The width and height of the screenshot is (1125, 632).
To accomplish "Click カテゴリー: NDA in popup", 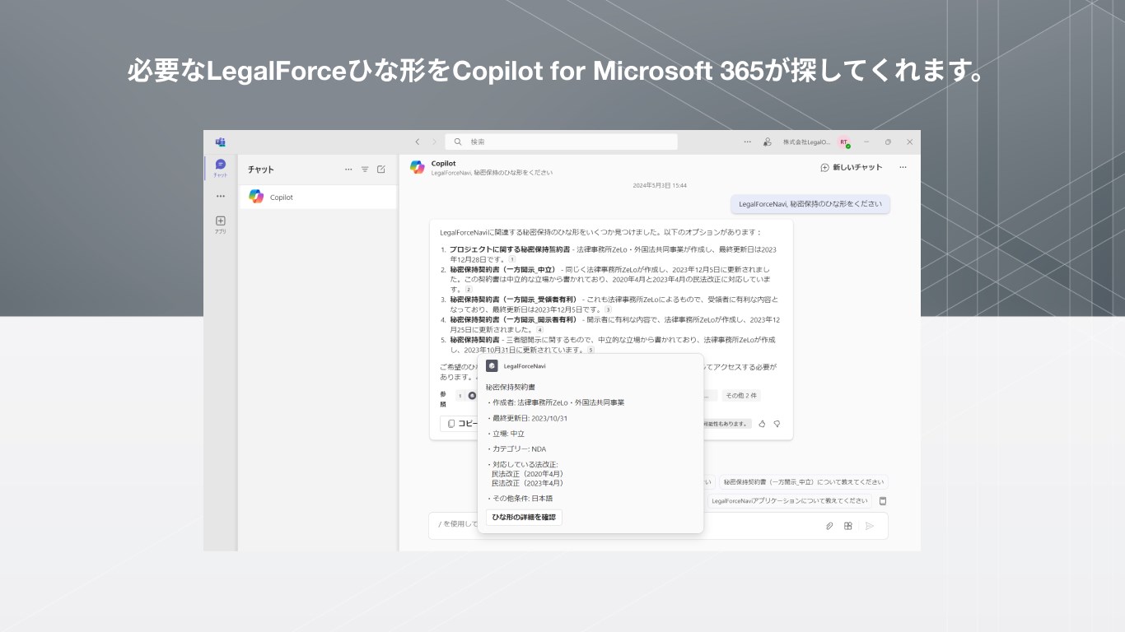I will pos(519,449).
